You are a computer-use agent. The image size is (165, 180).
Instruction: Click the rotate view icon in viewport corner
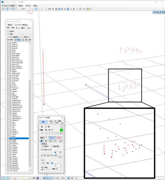click(163, 12)
